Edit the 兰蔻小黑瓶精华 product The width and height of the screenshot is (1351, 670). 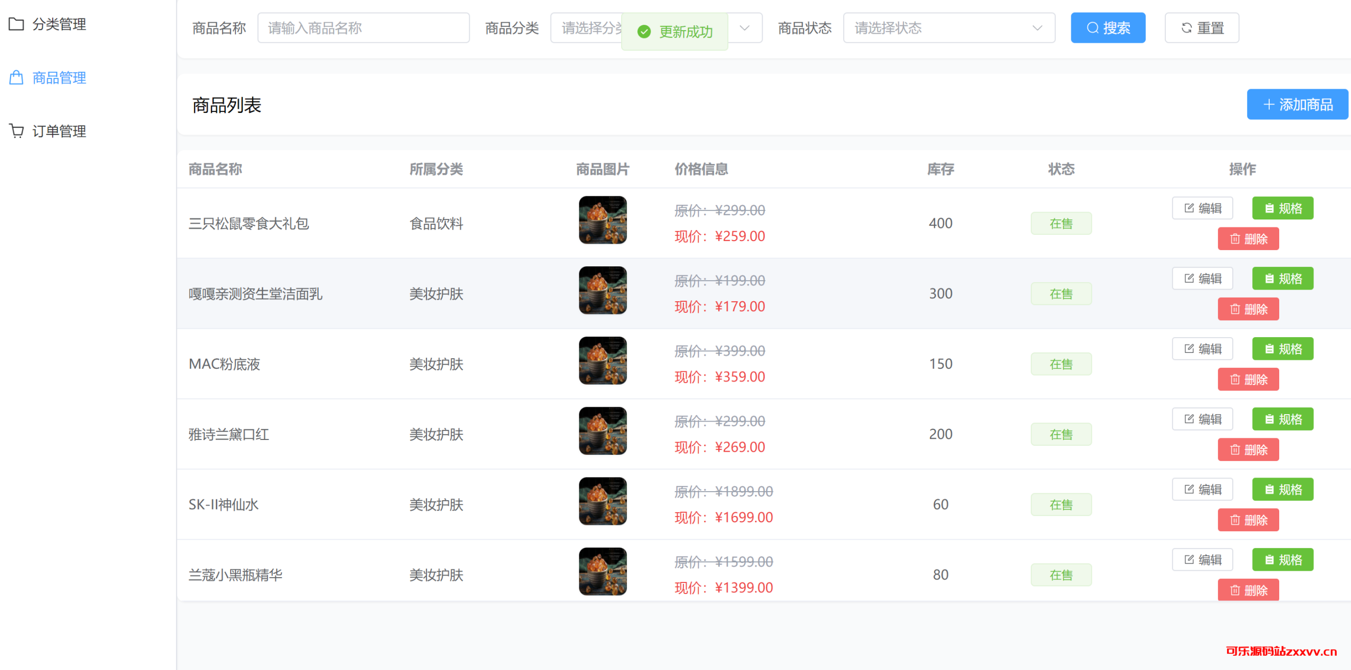click(1202, 559)
